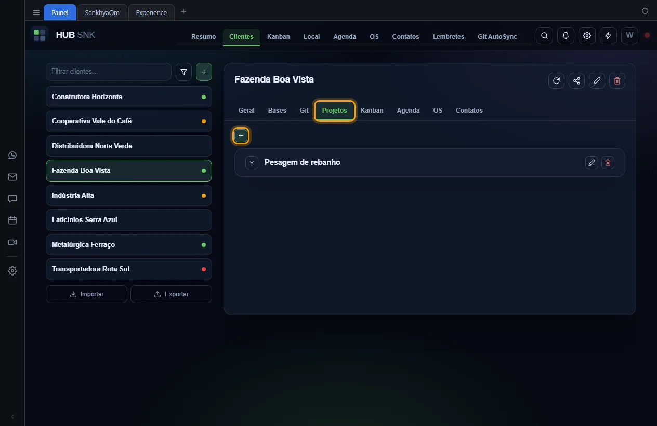Switch to the SankhyaOm window tab
This screenshot has width=657, height=426.
click(x=102, y=12)
